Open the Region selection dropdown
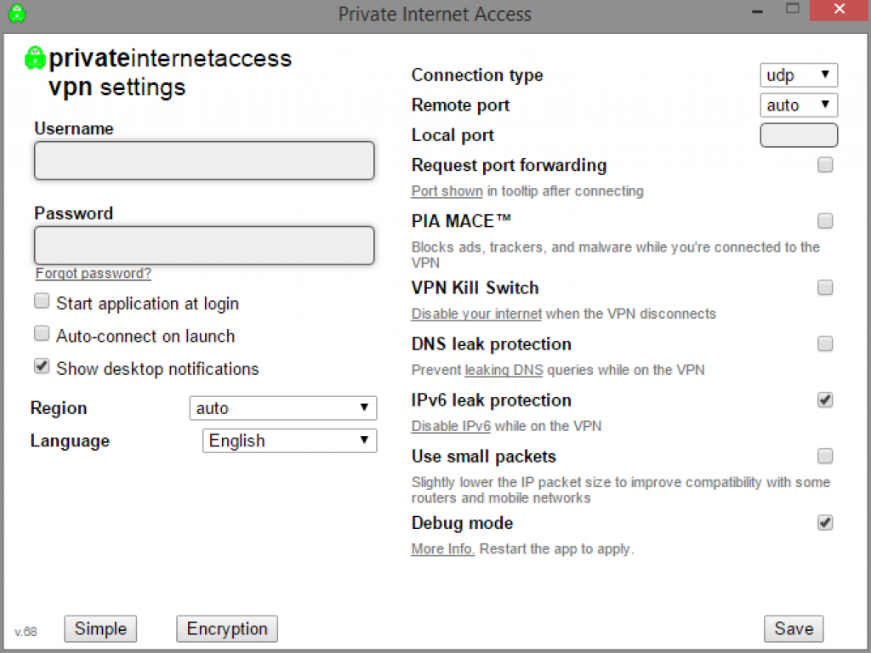The image size is (871, 653). (x=282, y=408)
